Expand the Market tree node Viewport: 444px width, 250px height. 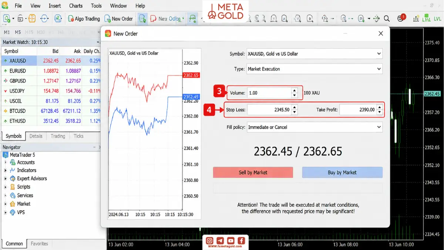point(5,204)
